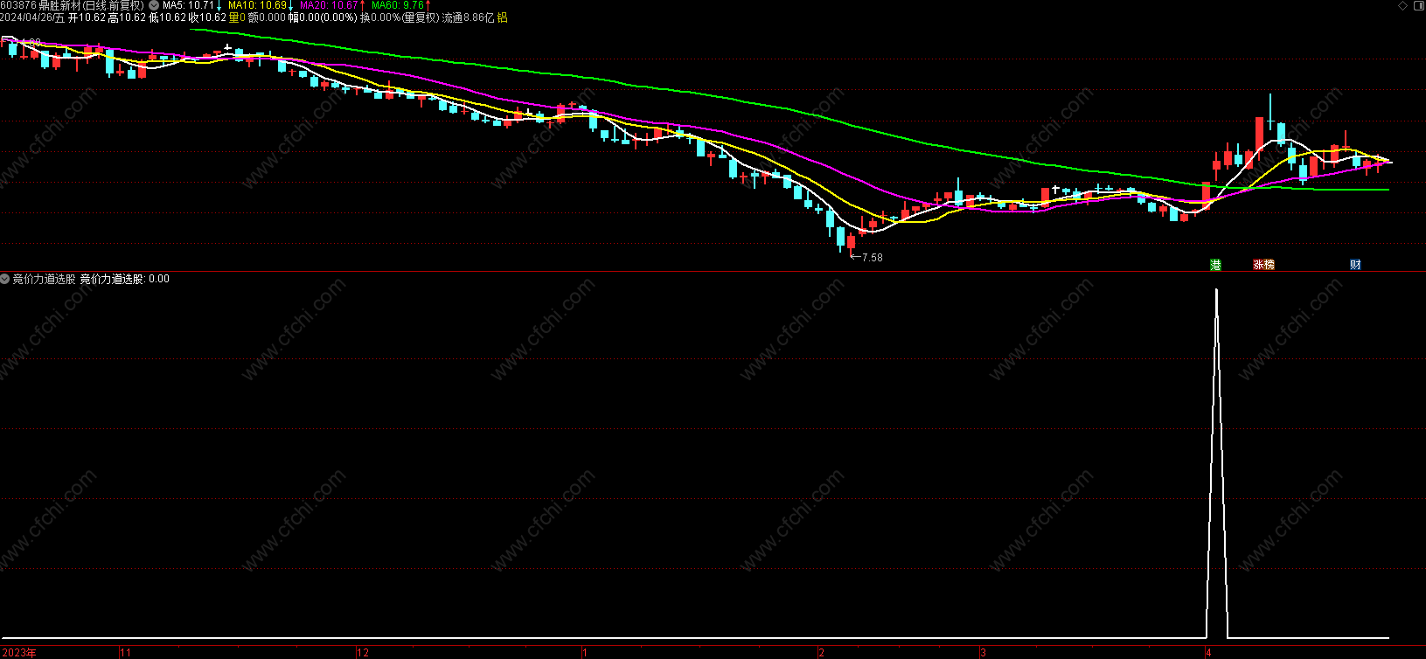
Task: Click the month 3 timeline marker
Action: coord(984,652)
